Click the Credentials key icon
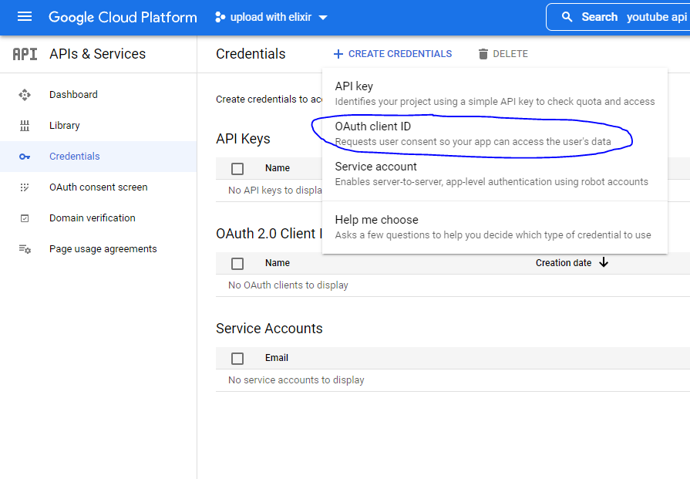Image resolution: width=690 pixels, height=479 pixels. pos(25,157)
